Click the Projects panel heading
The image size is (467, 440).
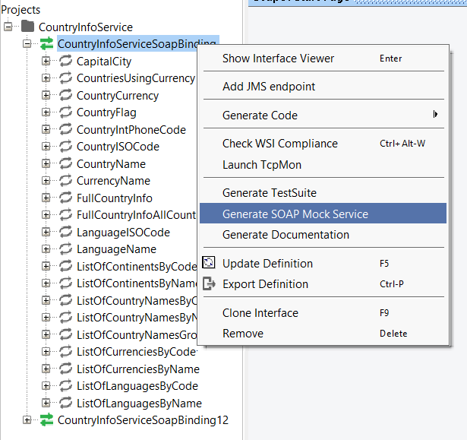click(21, 10)
